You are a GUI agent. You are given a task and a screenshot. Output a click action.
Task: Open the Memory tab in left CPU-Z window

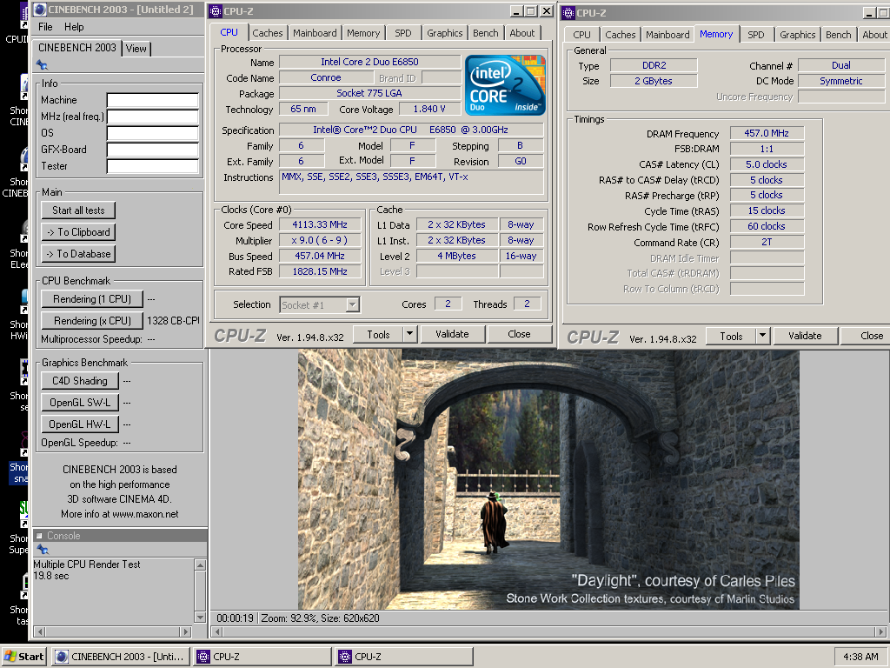click(363, 33)
